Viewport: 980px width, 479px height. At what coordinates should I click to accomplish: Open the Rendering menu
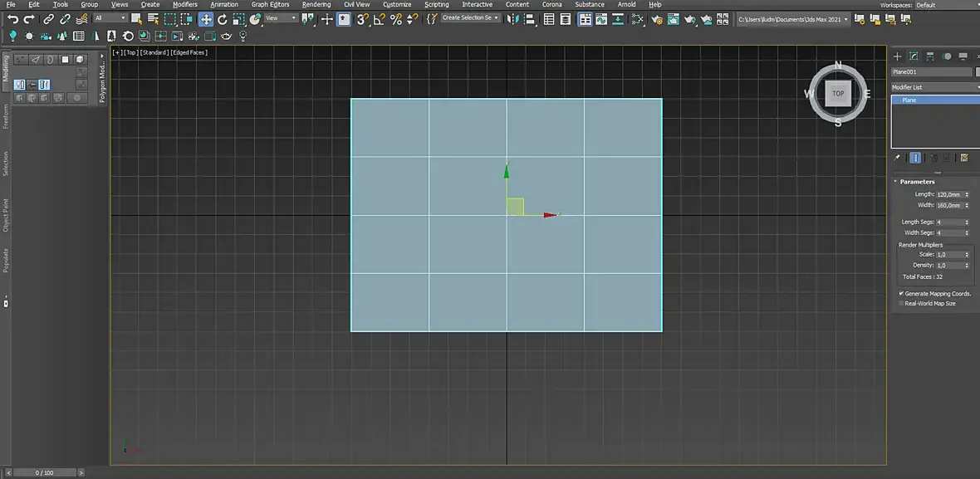click(316, 5)
